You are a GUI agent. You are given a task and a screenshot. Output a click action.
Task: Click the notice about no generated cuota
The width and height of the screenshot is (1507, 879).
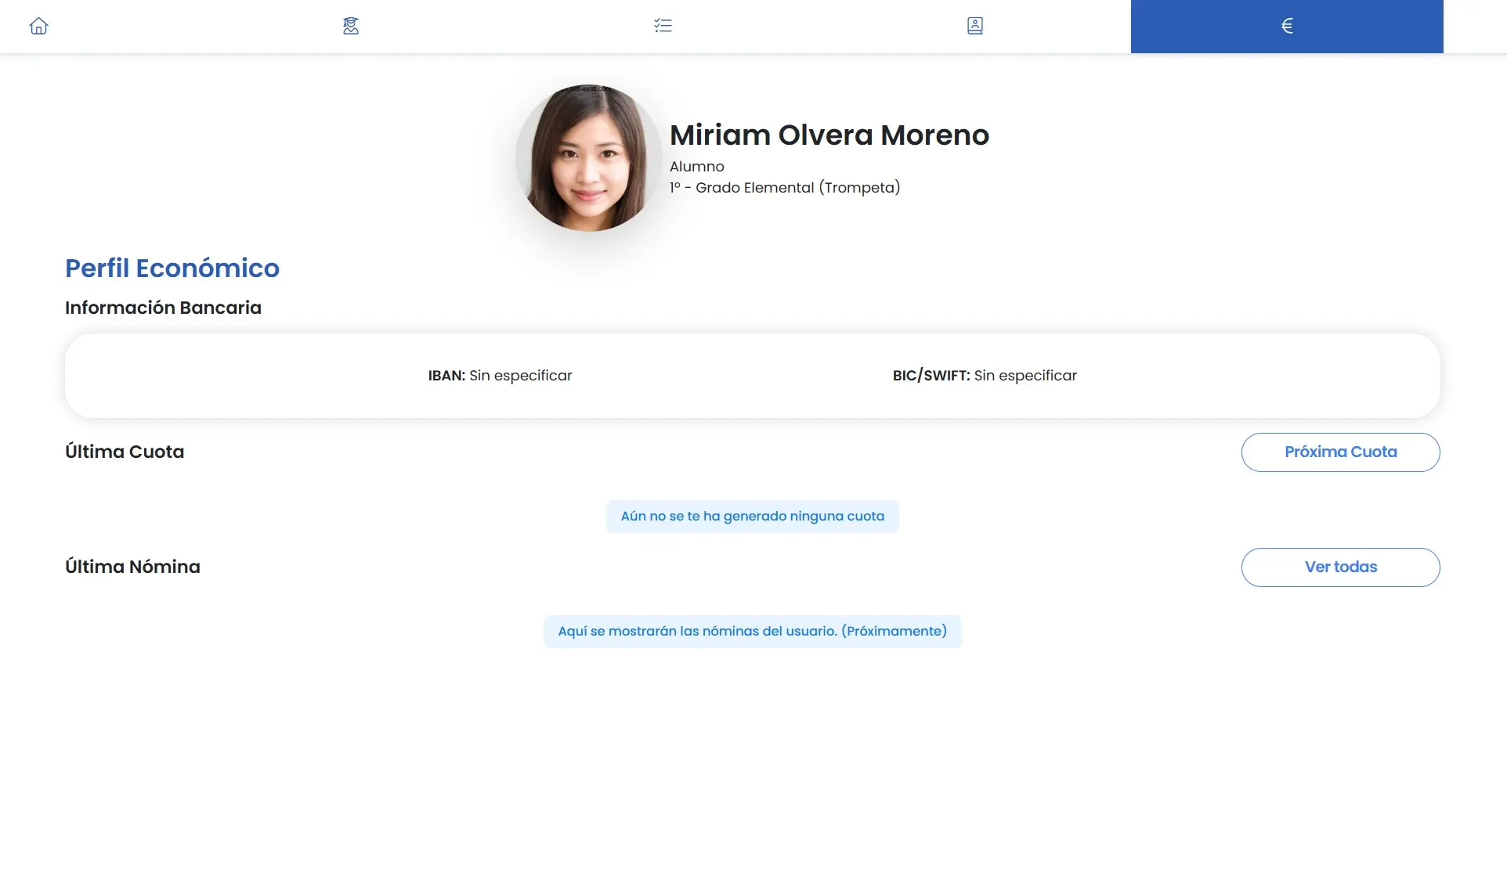(752, 517)
